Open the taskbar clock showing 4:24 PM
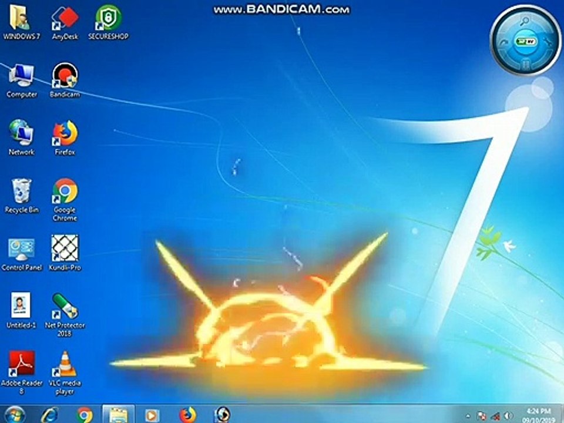Viewport: 564px width, 423px height. (539, 415)
